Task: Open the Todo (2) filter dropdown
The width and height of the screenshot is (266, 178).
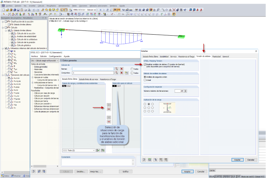Action: pyautogui.click(x=94, y=150)
